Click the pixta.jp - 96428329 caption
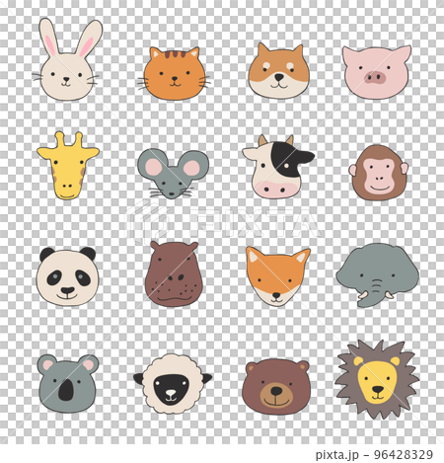Image resolution: width=444 pixels, height=463 pixels. pos(374,455)
